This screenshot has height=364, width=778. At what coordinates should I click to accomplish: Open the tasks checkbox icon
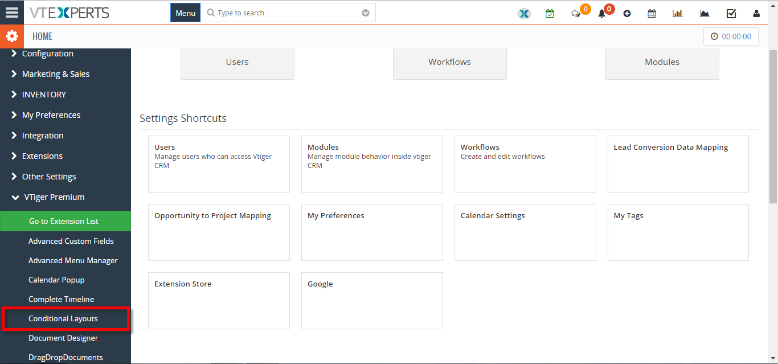coord(731,14)
